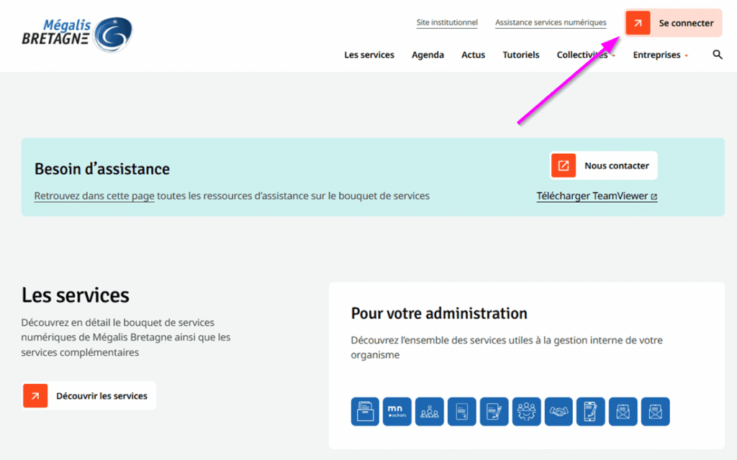Go to the Agenda menu item
The width and height of the screenshot is (737, 460).
pos(428,55)
